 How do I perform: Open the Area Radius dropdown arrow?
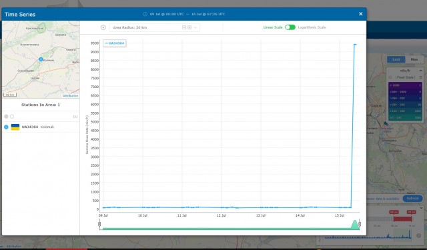tap(195, 27)
